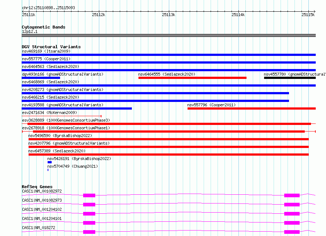Click the 25111k ruler tick label
The image size is (326, 236).
pos(29,15)
